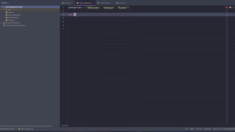
Task: Click the "Природа" string in code
Action: pos(109,7)
